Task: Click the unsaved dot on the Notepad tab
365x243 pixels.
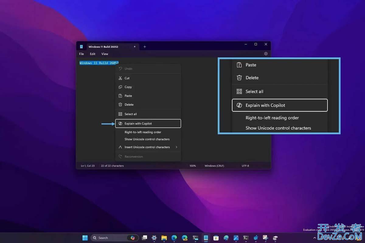Action: coord(135,47)
